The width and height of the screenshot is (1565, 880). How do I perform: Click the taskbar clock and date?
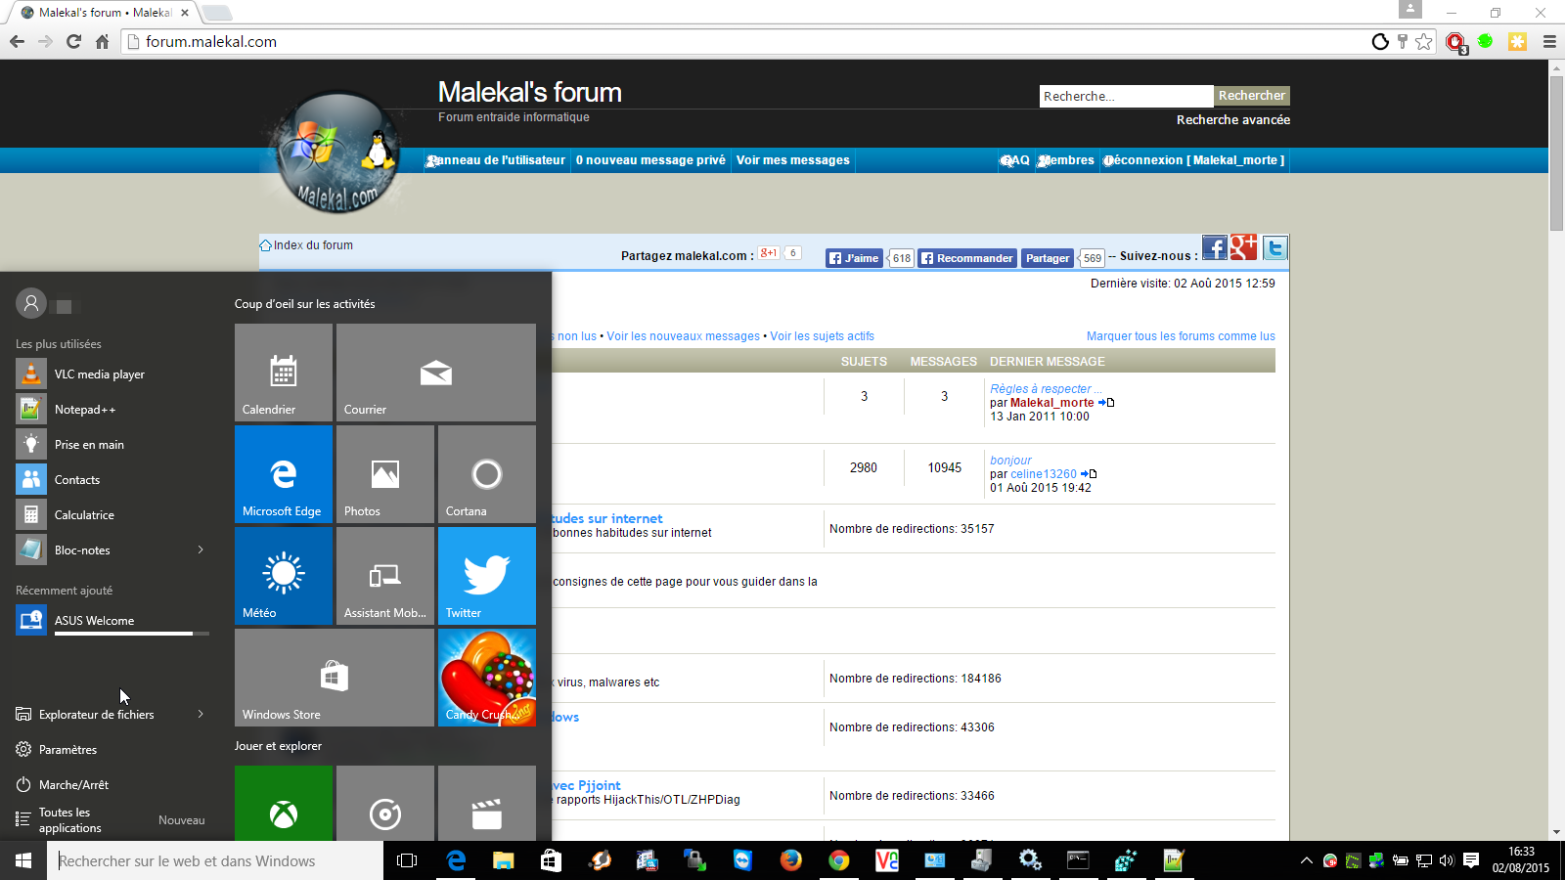(1521, 860)
